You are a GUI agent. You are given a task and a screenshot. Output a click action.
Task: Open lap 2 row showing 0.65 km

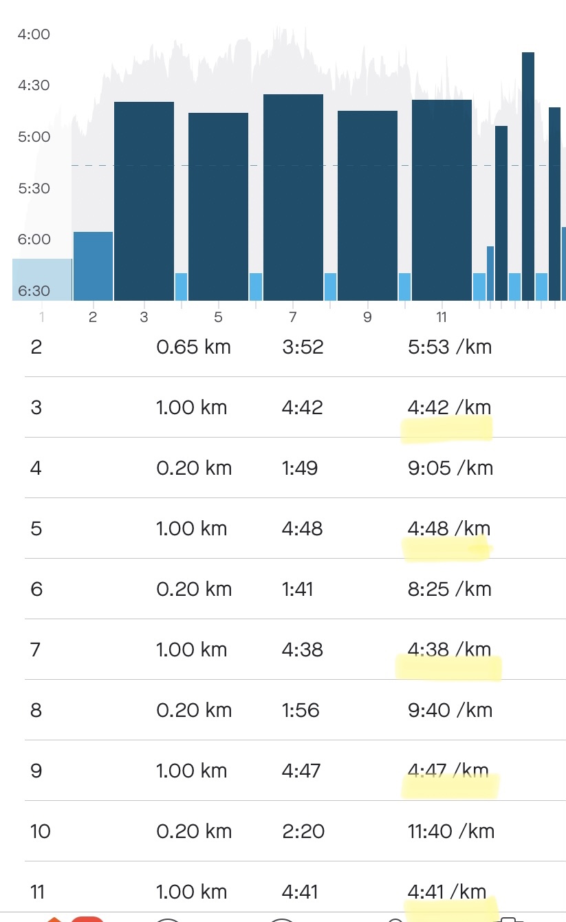[x=294, y=347]
